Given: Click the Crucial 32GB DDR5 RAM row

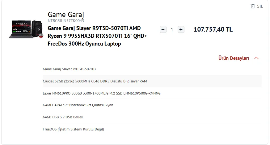Looking at the screenshot, I should tap(152, 81).
